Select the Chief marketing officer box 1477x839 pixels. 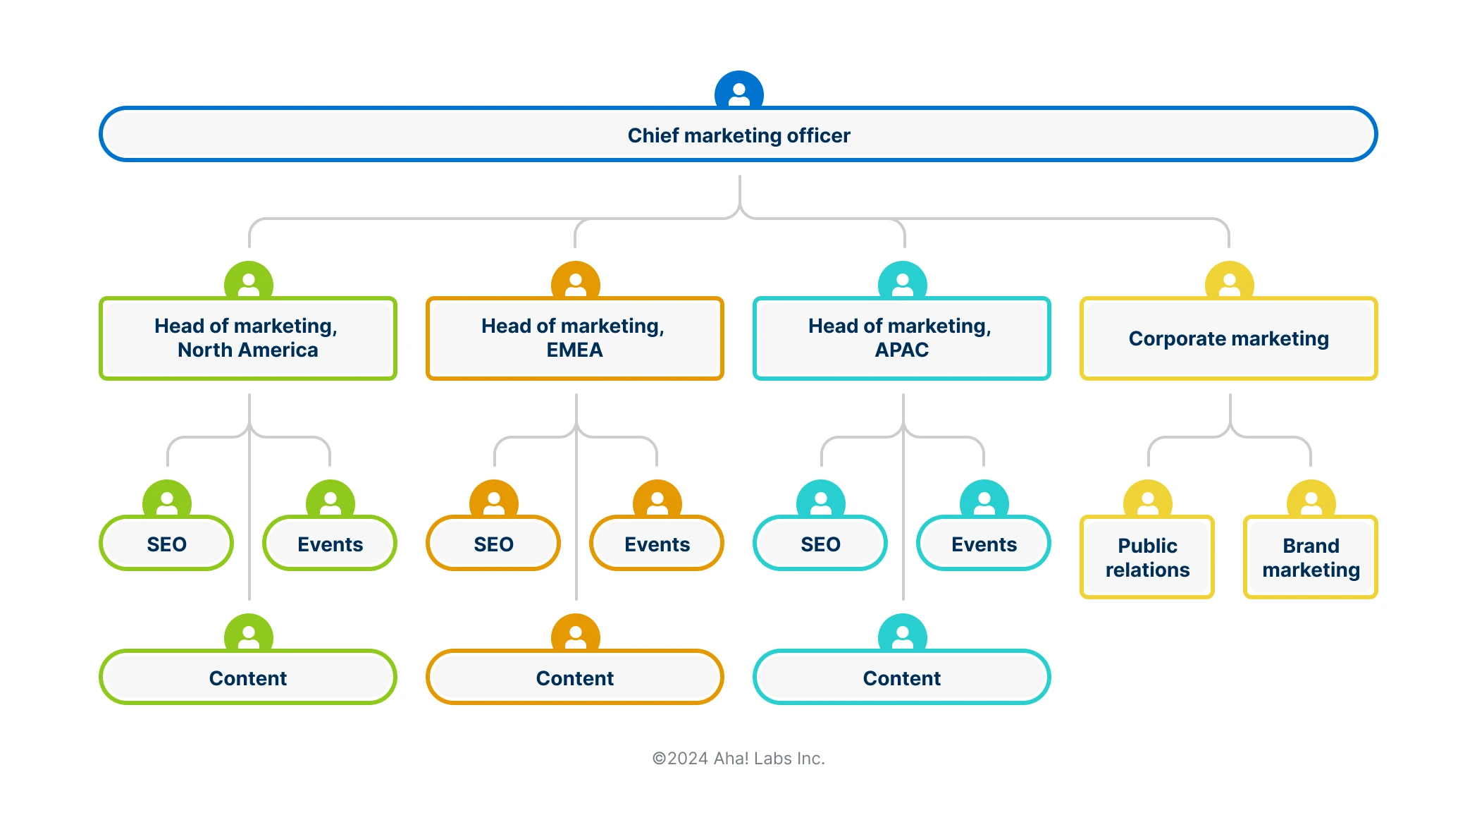click(x=738, y=135)
